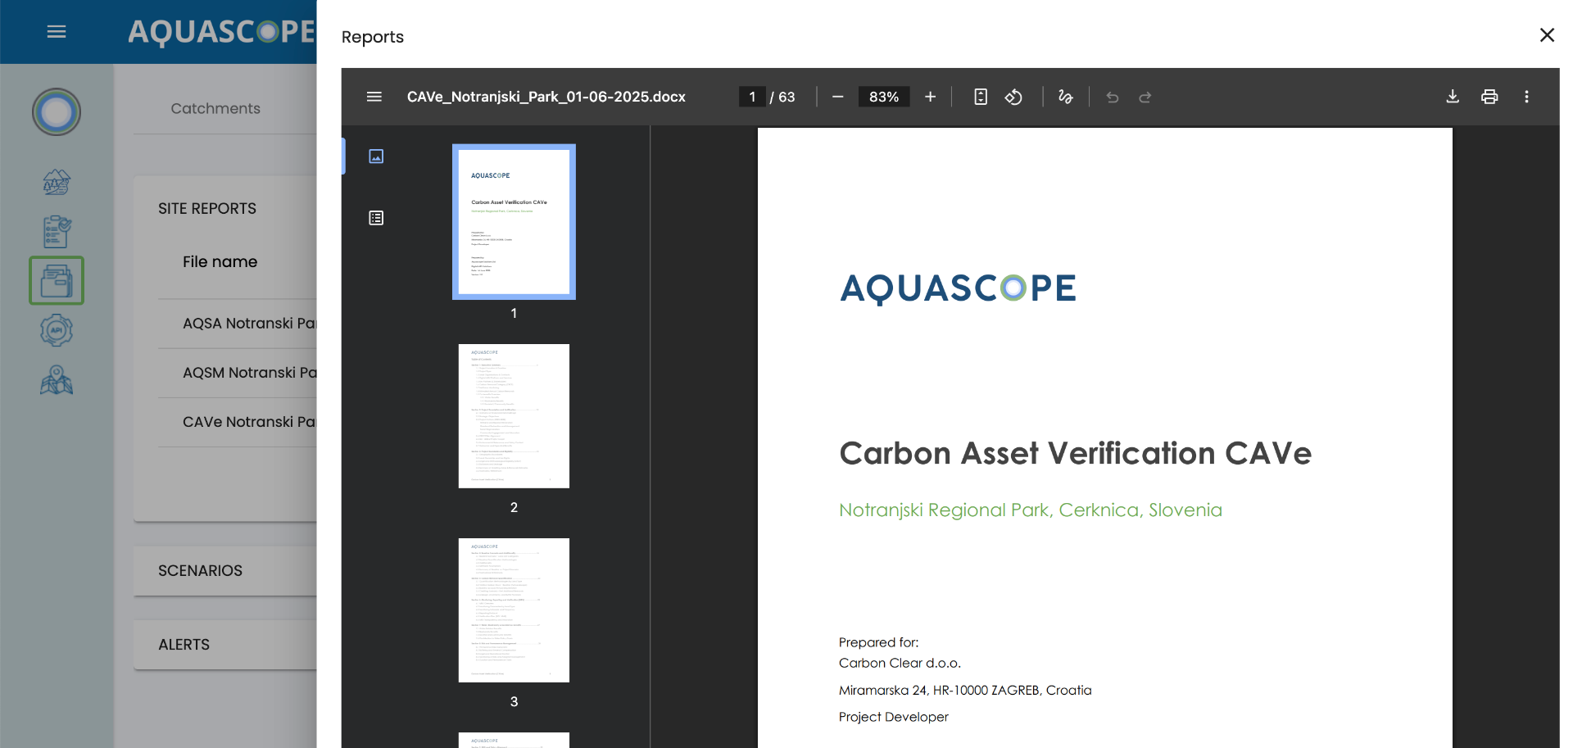This screenshot has width=1573, height=748.
Task: Select page 1 thumbnail
Action: [514, 222]
